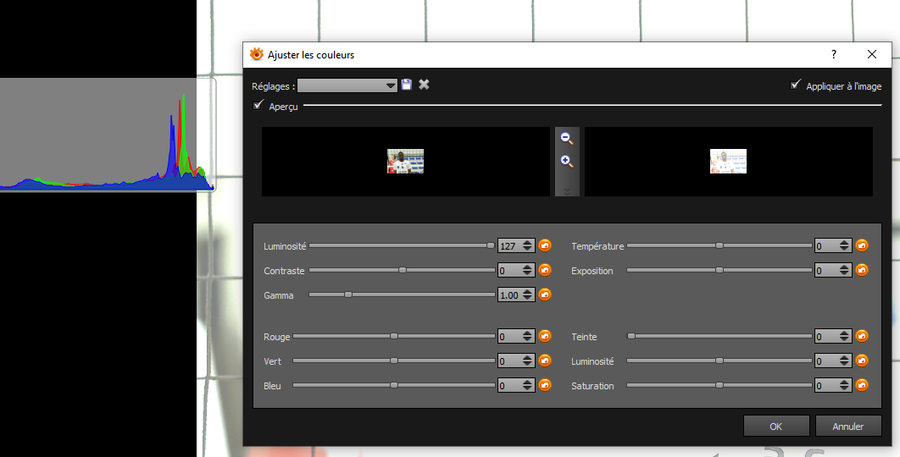
Task: Zoom out of the preview with the minus magnifier
Action: (x=566, y=138)
